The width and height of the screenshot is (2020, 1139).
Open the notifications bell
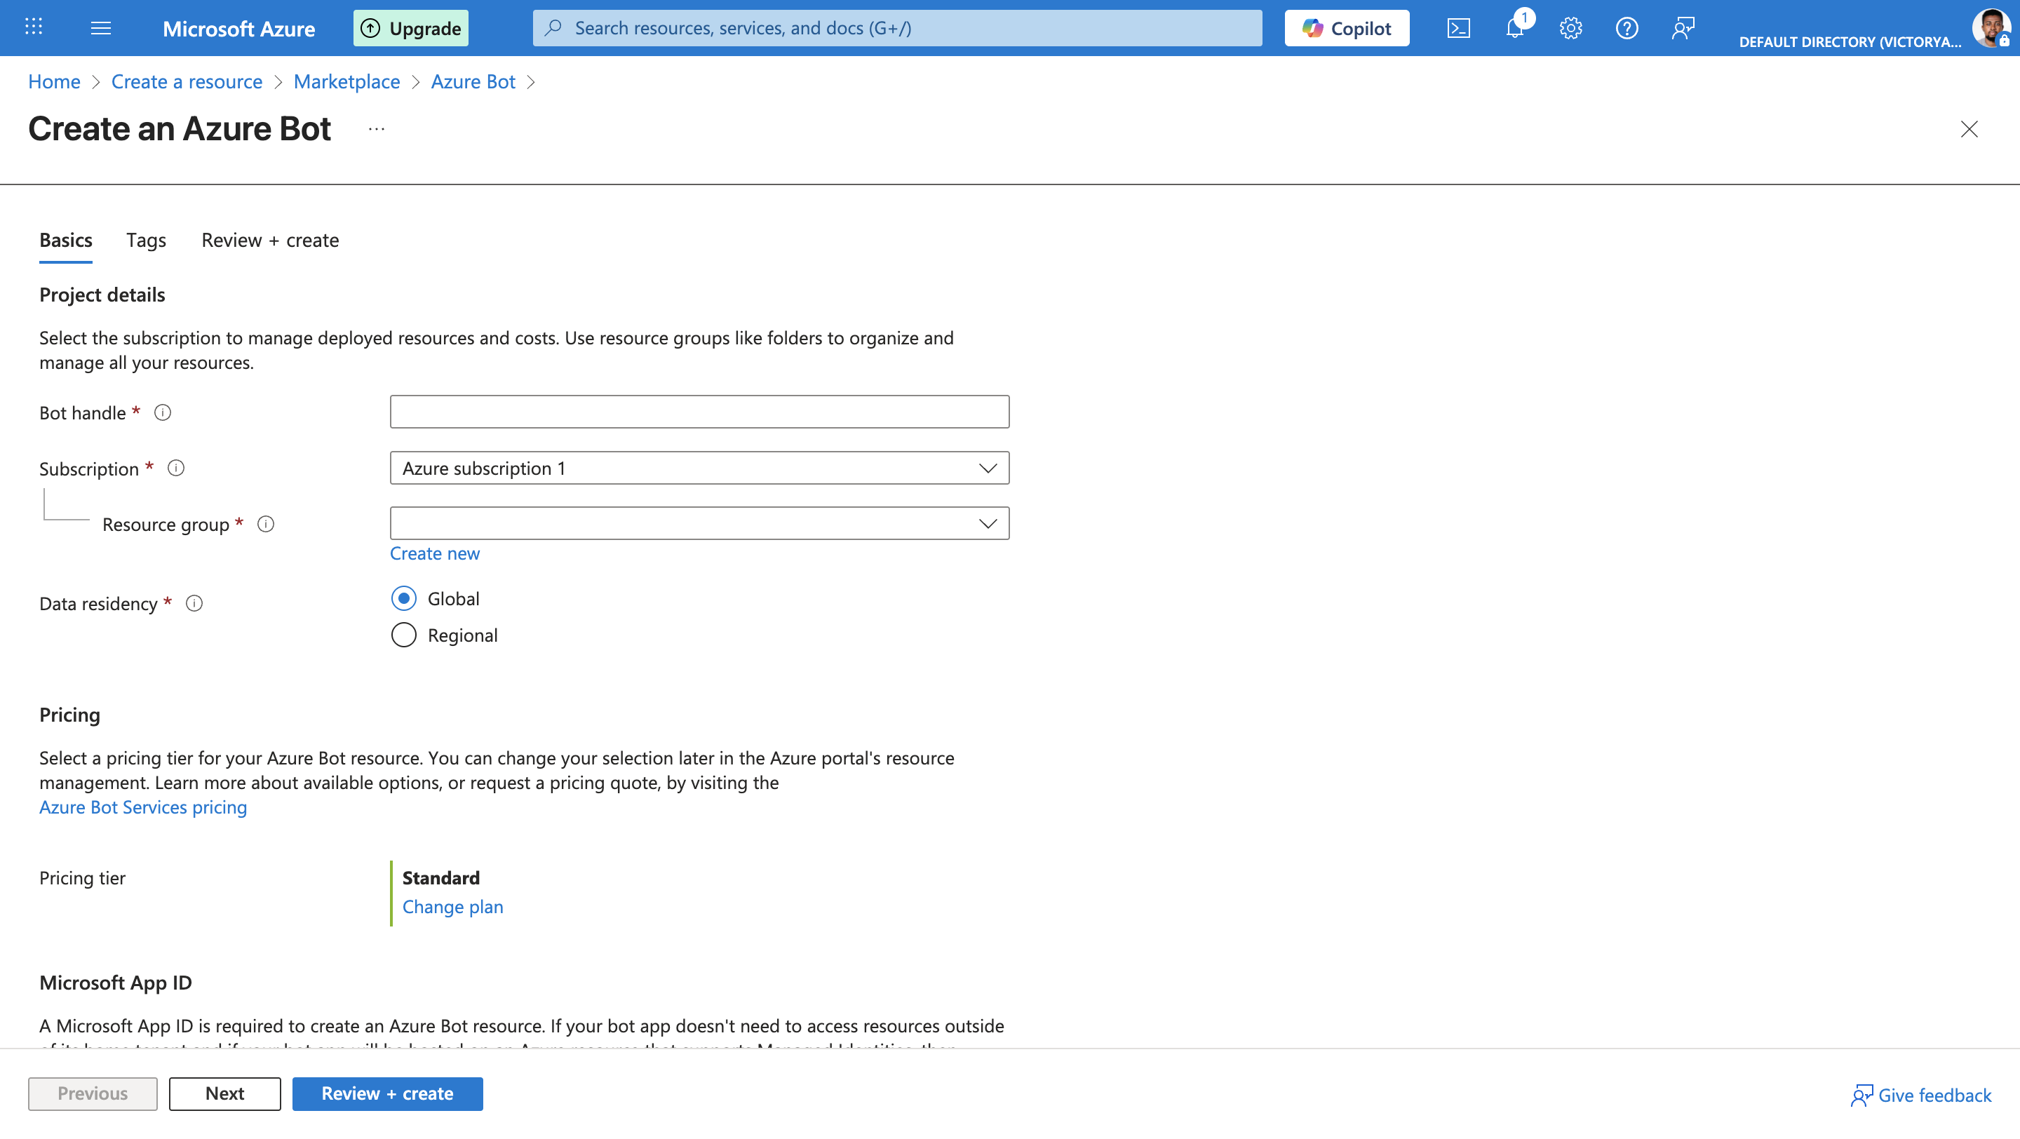coord(1515,27)
